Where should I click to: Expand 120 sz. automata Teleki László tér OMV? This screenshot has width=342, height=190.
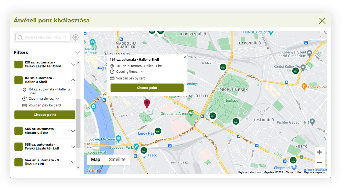(x=73, y=64)
